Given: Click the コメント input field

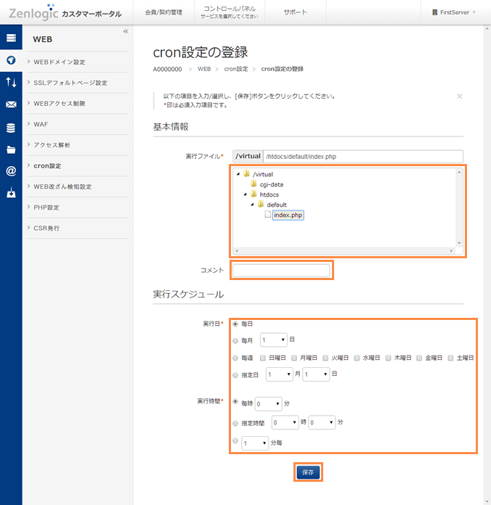Looking at the screenshot, I should (281, 270).
